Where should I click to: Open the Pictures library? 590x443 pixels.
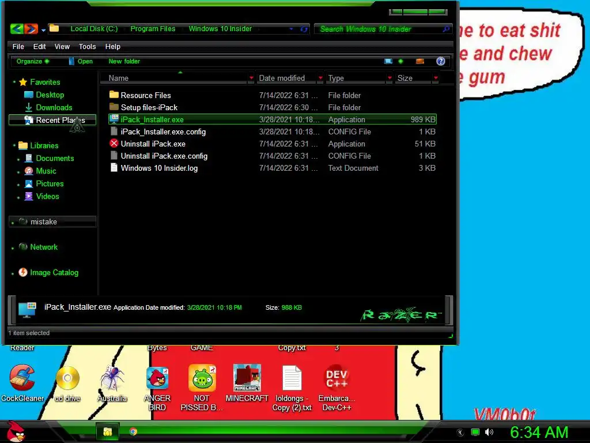[44, 183]
